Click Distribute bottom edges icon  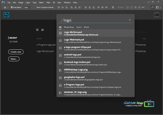click(x=93, y=7)
